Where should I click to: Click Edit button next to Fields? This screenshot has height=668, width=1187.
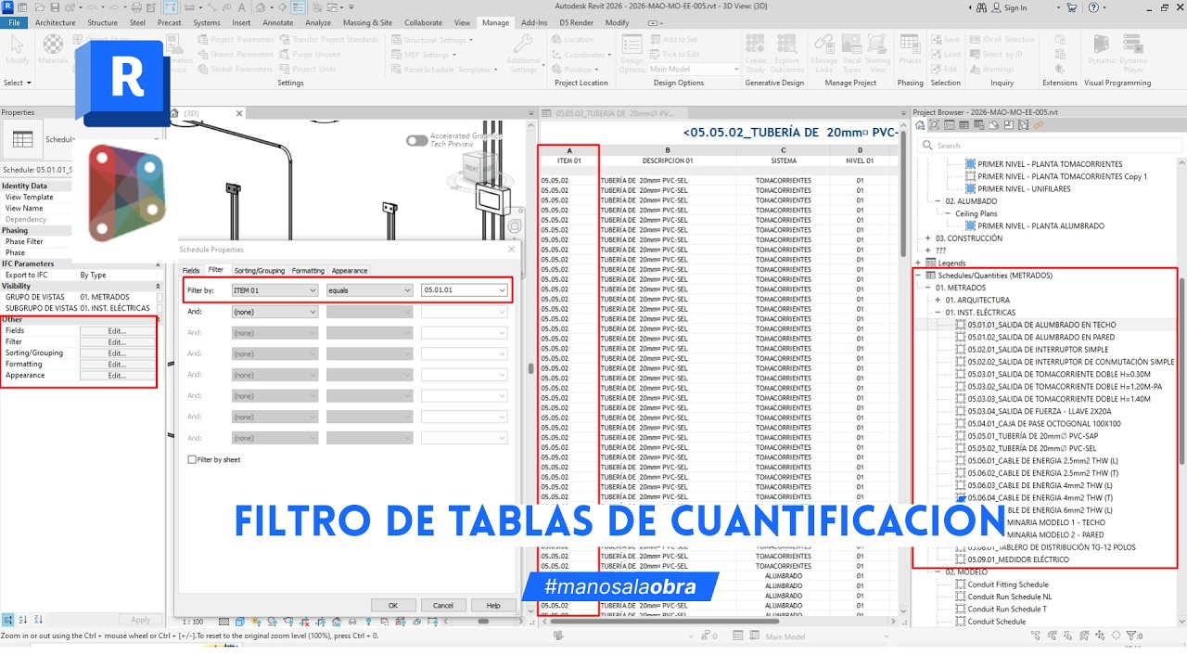[117, 330]
